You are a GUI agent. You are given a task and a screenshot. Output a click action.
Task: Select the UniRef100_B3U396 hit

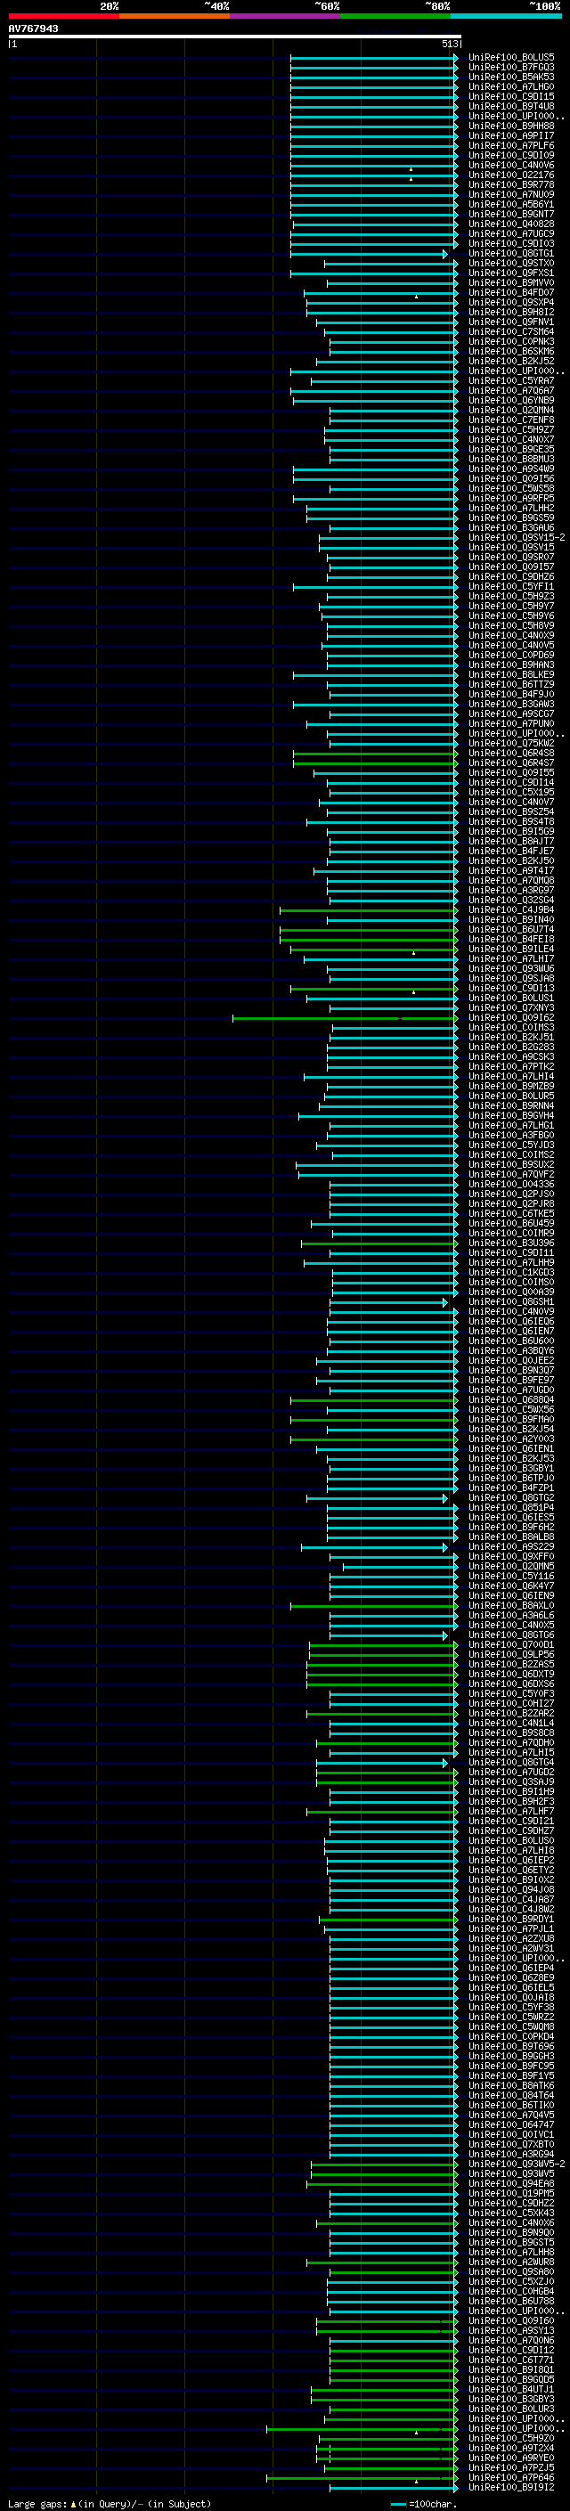pos(511,1243)
